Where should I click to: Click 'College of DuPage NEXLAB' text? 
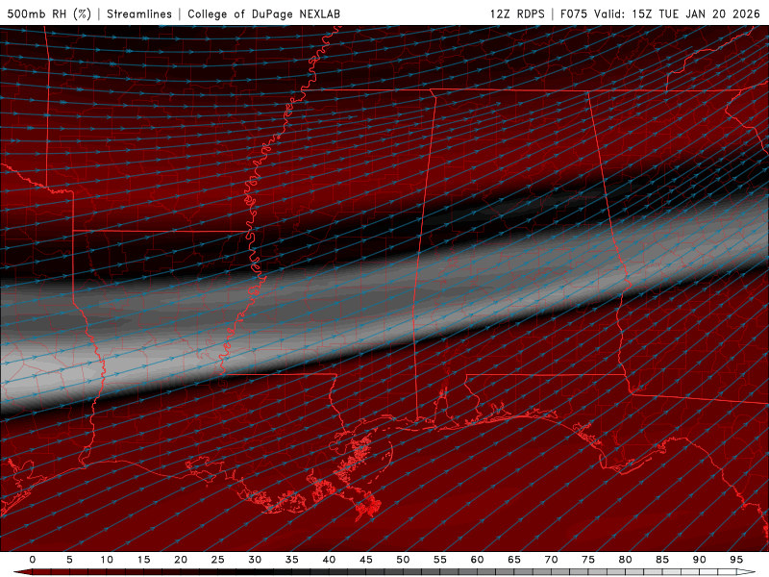(263, 13)
